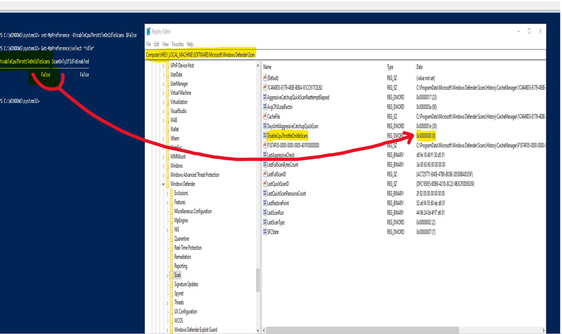Viewport: 562px width, 334px height.
Task: Expand the Windows Defender Exploit Guard key
Action: pyautogui.click(x=167, y=330)
